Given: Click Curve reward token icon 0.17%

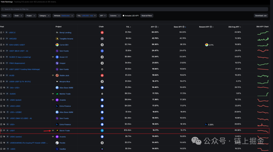Looking at the screenshot, I should 207,45.
